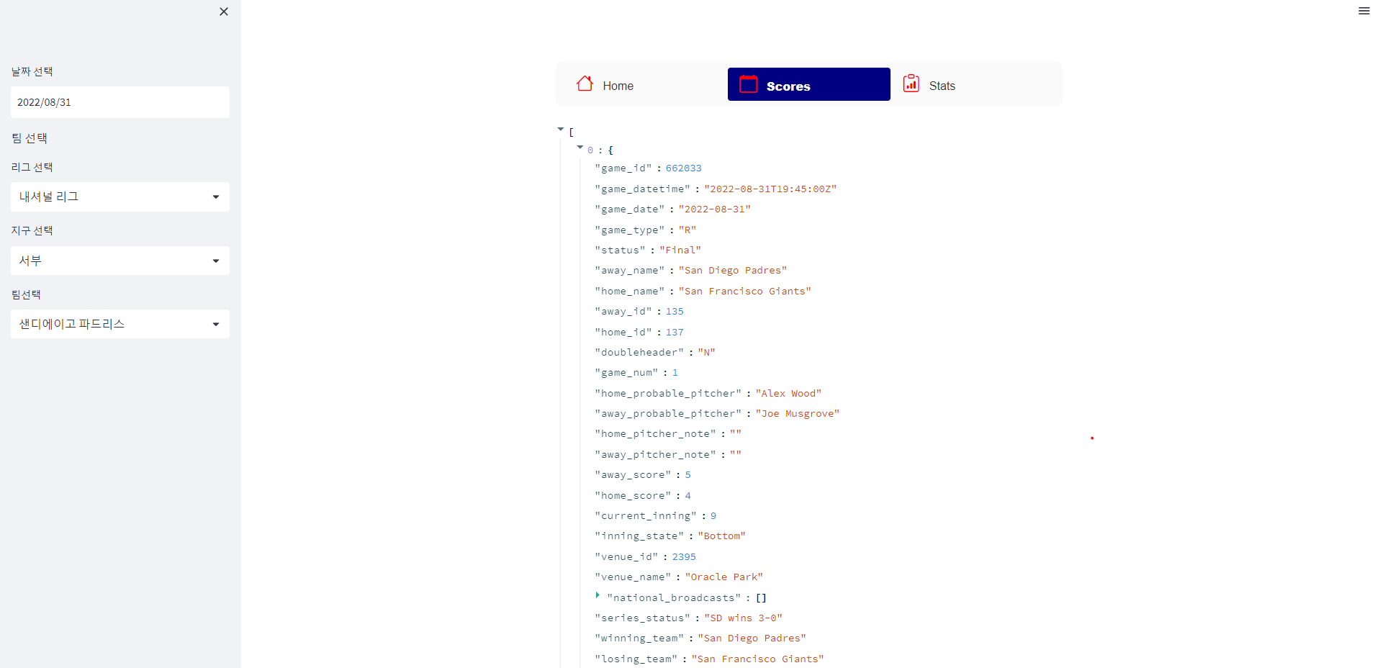This screenshot has width=1375, height=668.
Task: Click the away_probable_pitcher value "Joe Musgrove"
Action: [798, 414]
